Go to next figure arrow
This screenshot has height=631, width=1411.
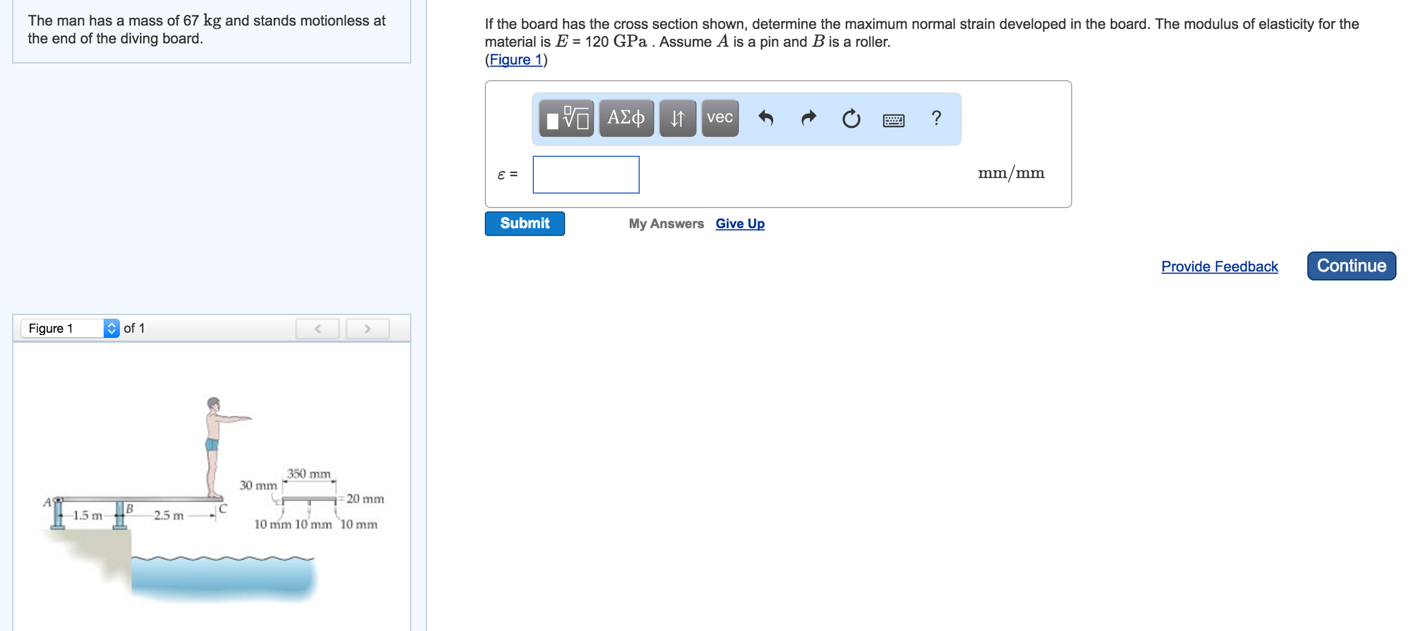367,329
